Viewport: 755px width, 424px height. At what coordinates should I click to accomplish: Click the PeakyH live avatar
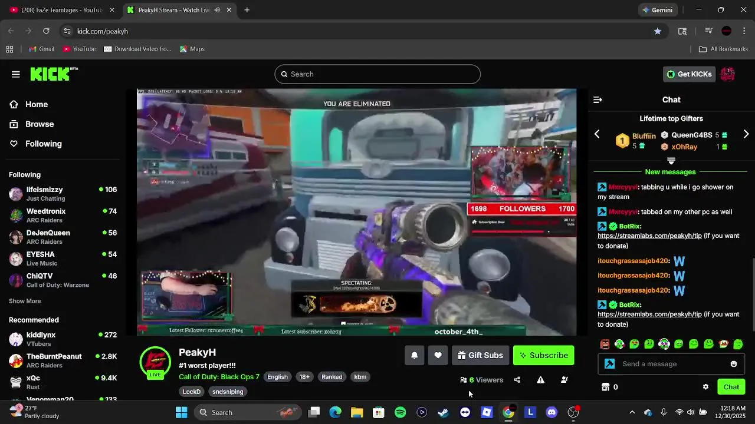(155, 362)
